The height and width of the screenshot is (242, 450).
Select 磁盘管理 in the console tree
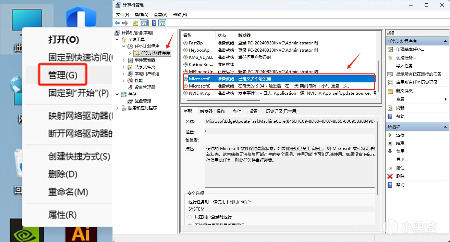[143, 101]
